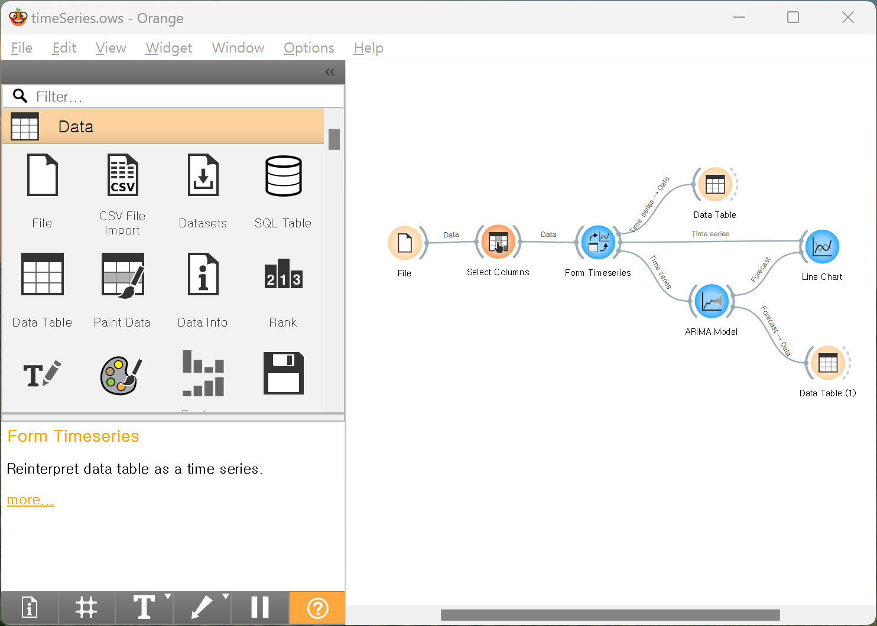877x626 pixels.
Task: Click the 'Time series' link label to Line Chart
Action: click(710, 234)
